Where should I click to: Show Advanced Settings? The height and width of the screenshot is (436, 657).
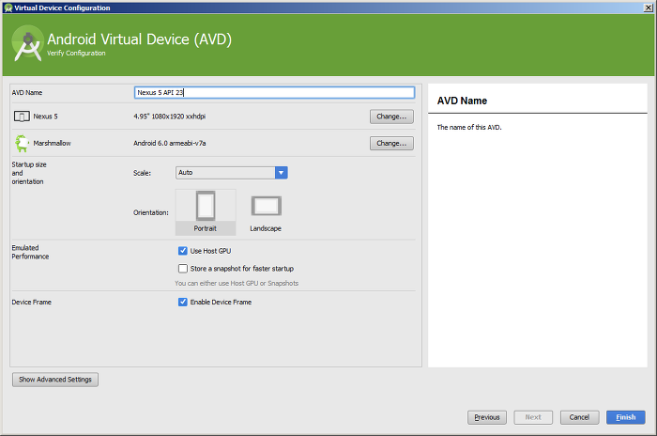(x=55, y=380)
